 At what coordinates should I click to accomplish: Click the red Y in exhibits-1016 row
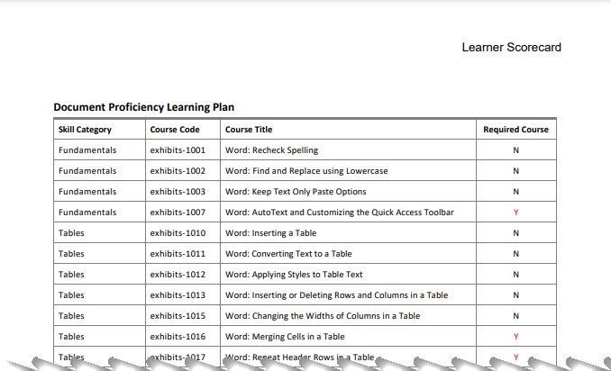[x=515, y=337]
